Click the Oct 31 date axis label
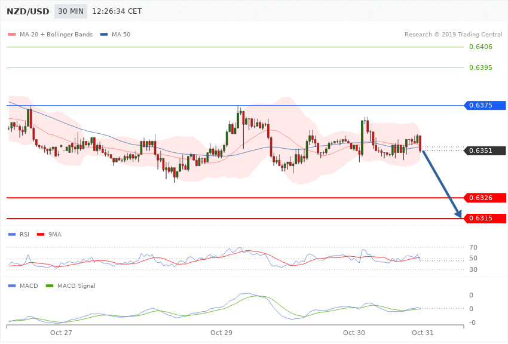 pyautogui.click(x=423, y=333)
